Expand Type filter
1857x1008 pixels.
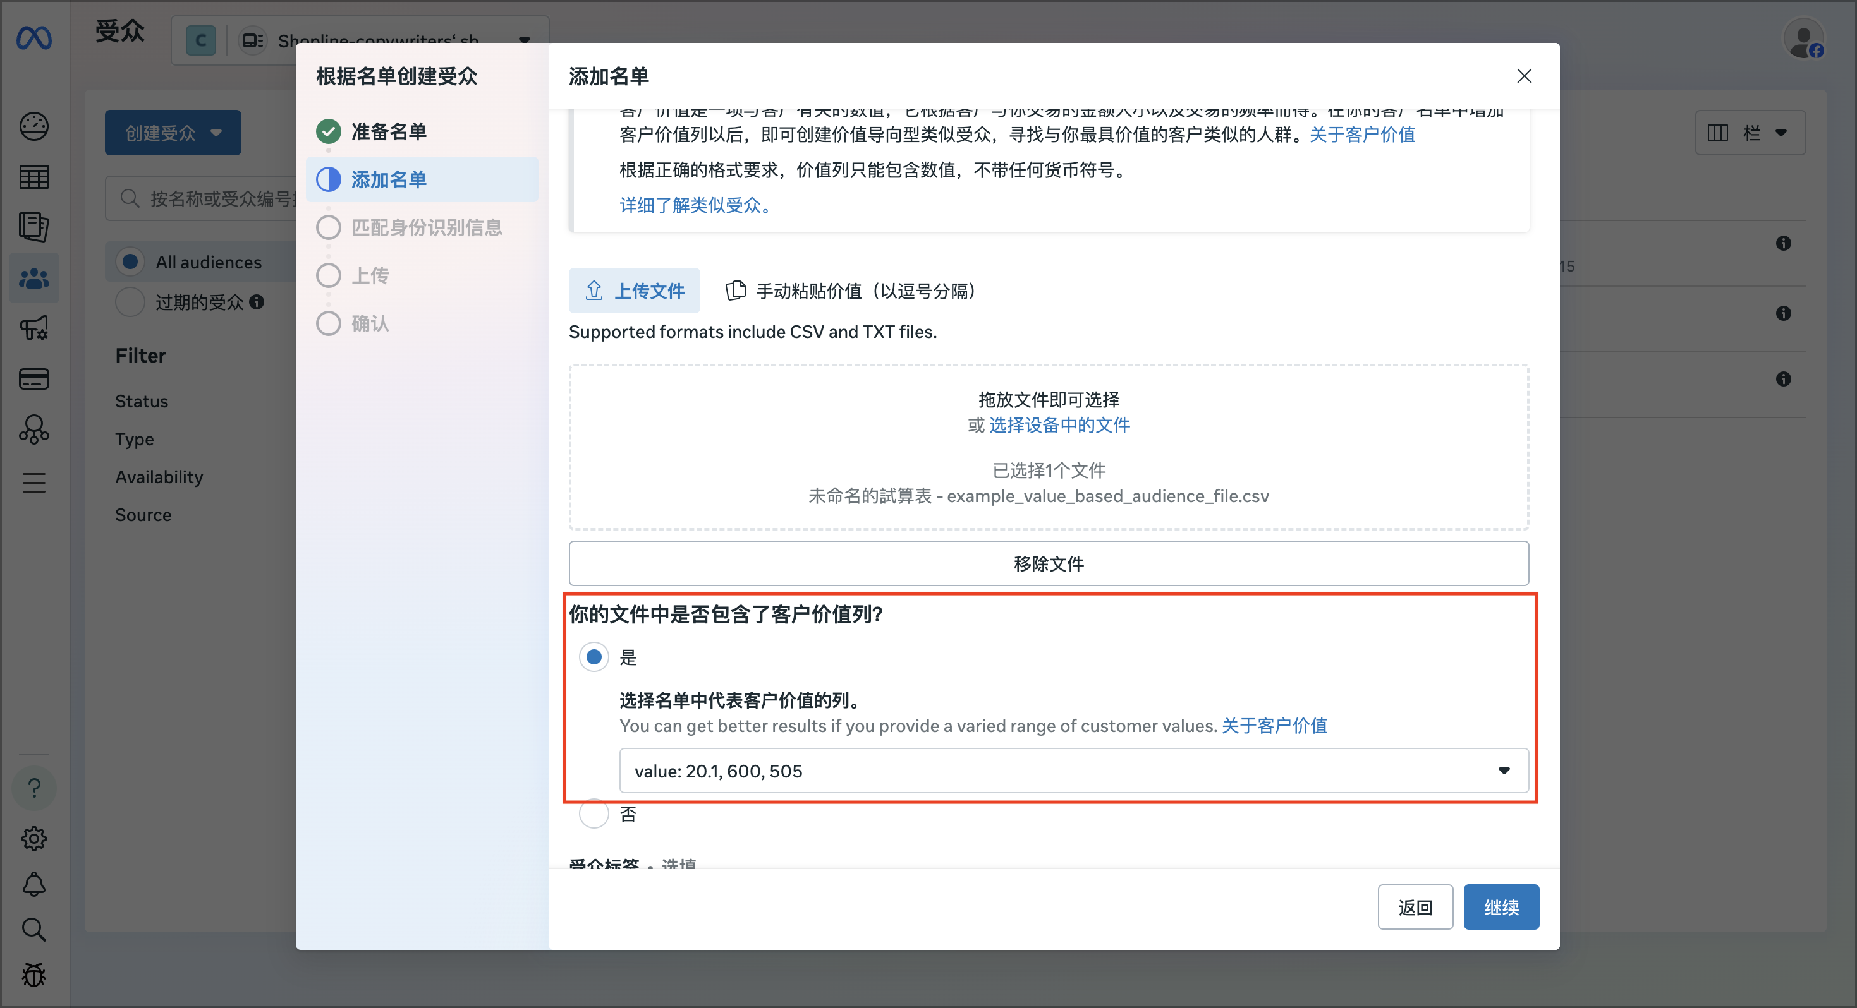click(x=134, y=439)
